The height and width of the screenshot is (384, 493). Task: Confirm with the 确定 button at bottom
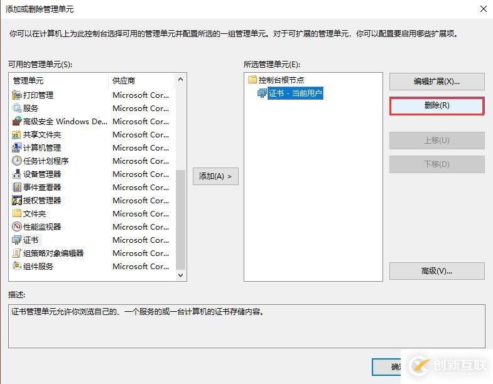(387, 366)
